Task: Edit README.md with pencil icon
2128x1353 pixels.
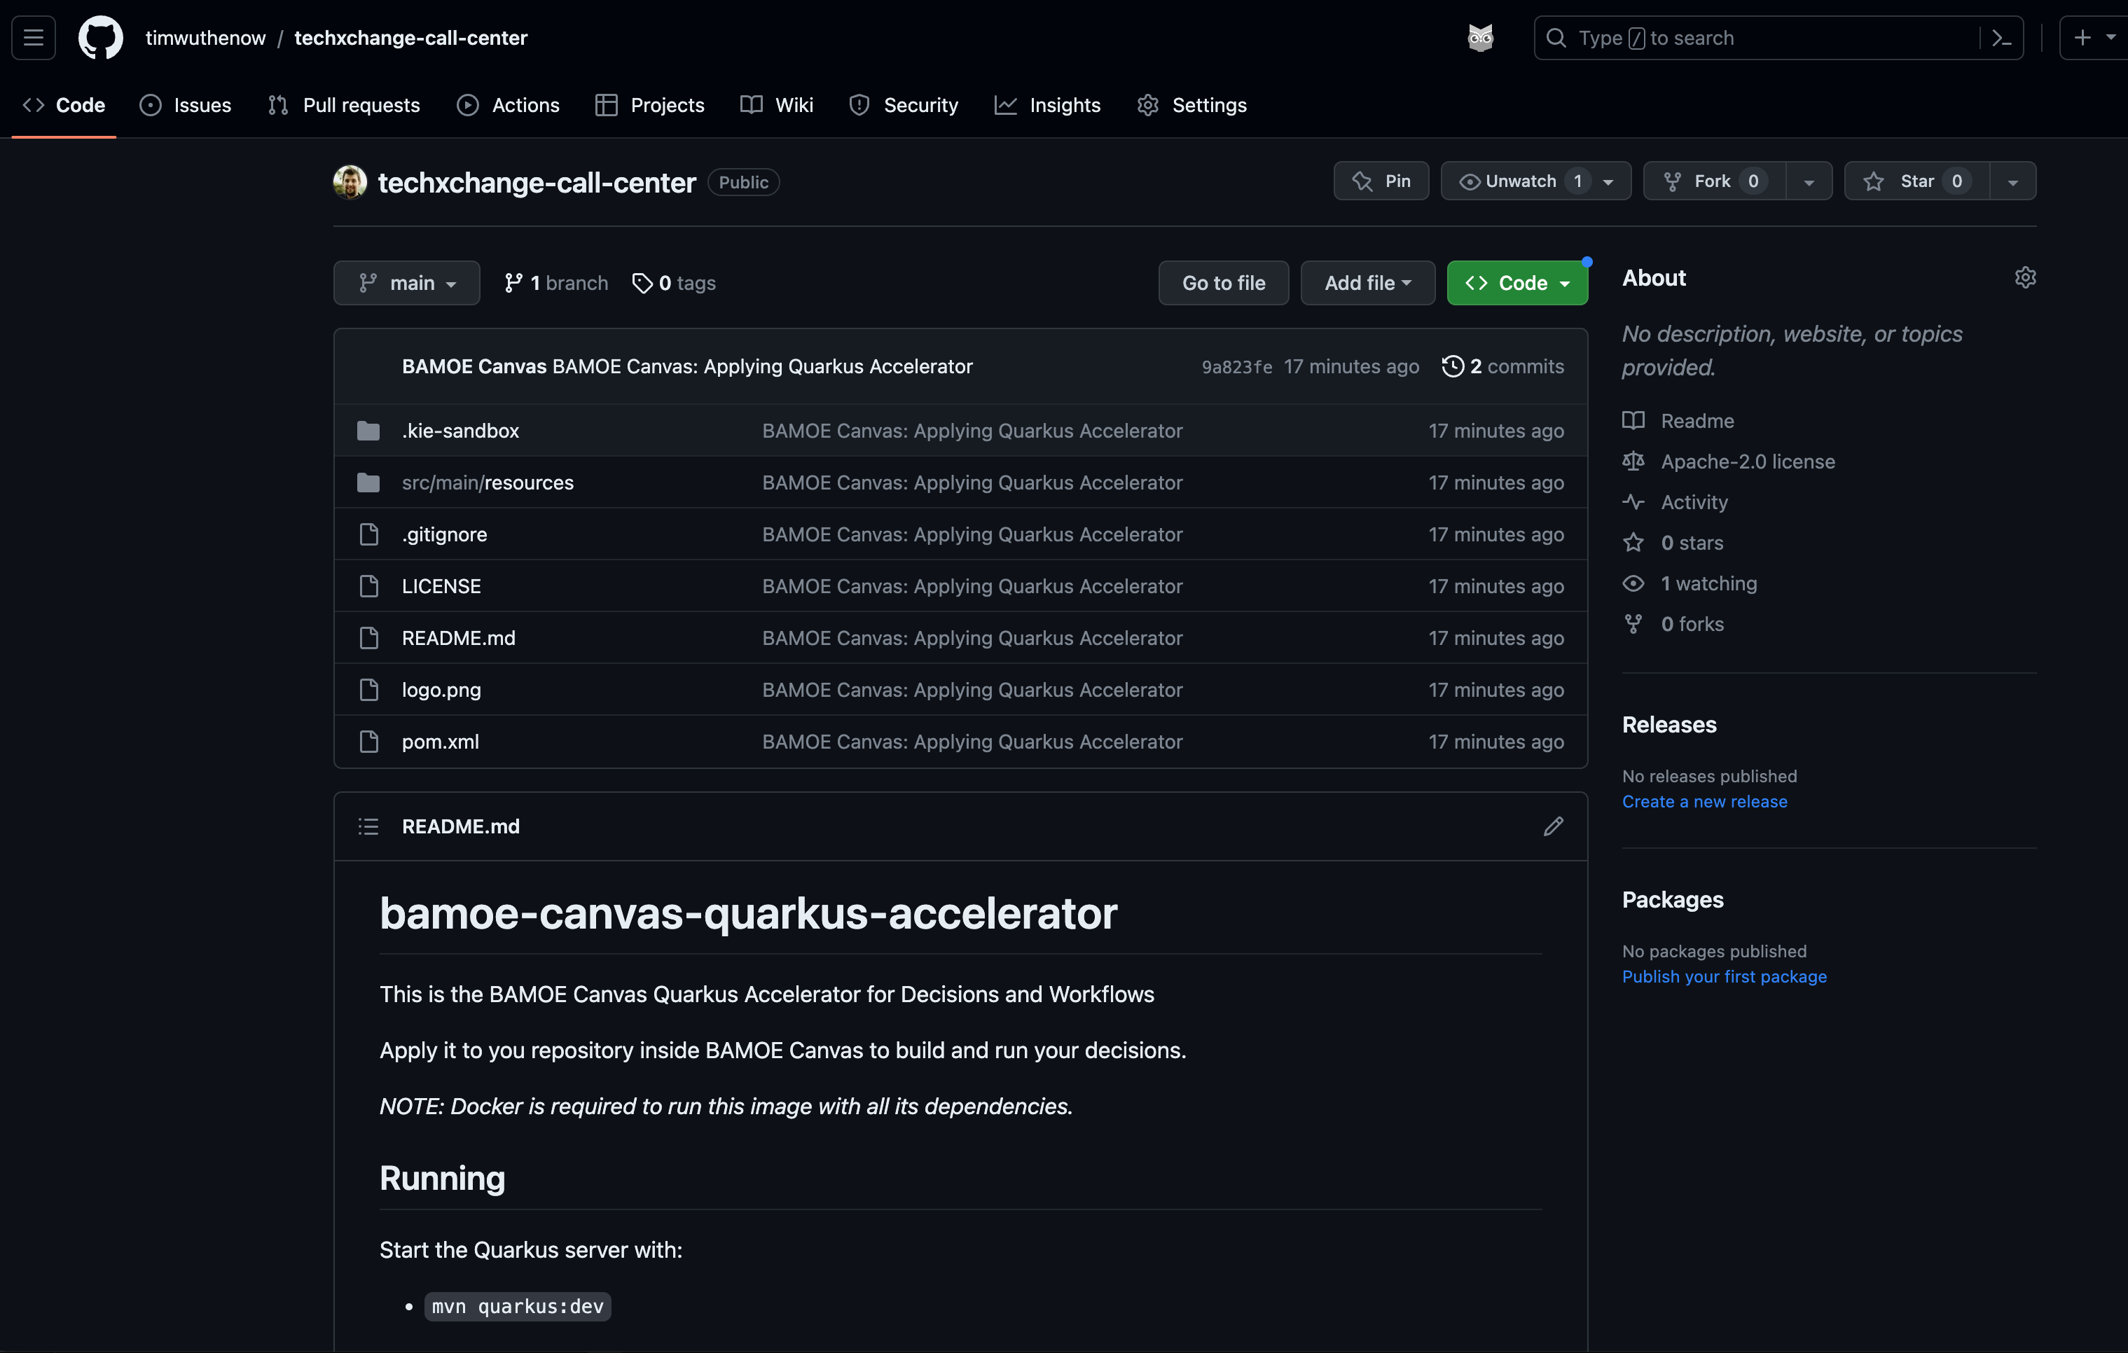Action: click(1553, 826)
